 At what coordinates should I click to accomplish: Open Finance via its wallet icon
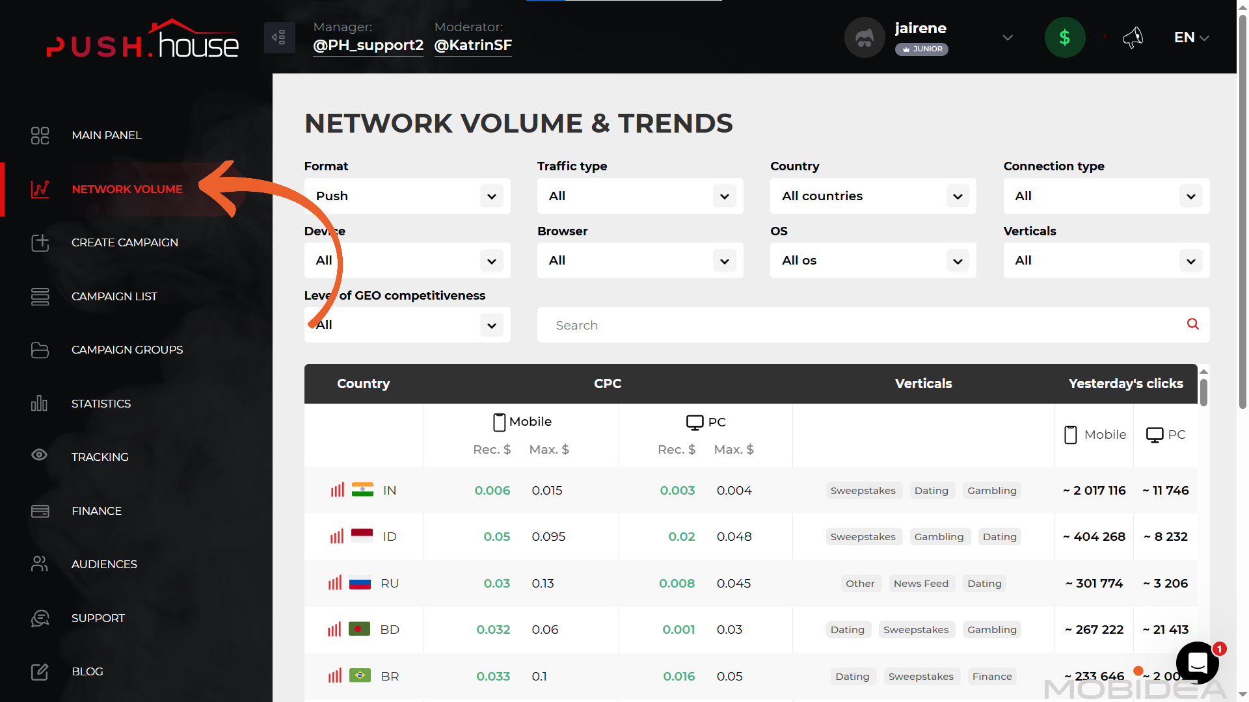click(40, 511)
